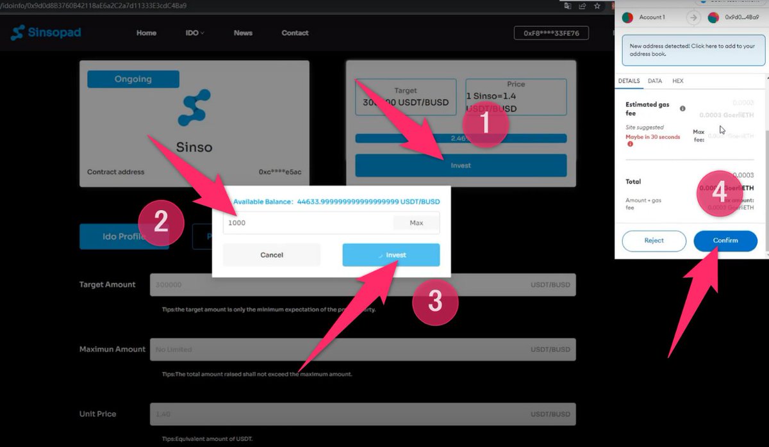Open the Contact page
This screenshot has height=447, width=769.
click(x=295, y=33)
